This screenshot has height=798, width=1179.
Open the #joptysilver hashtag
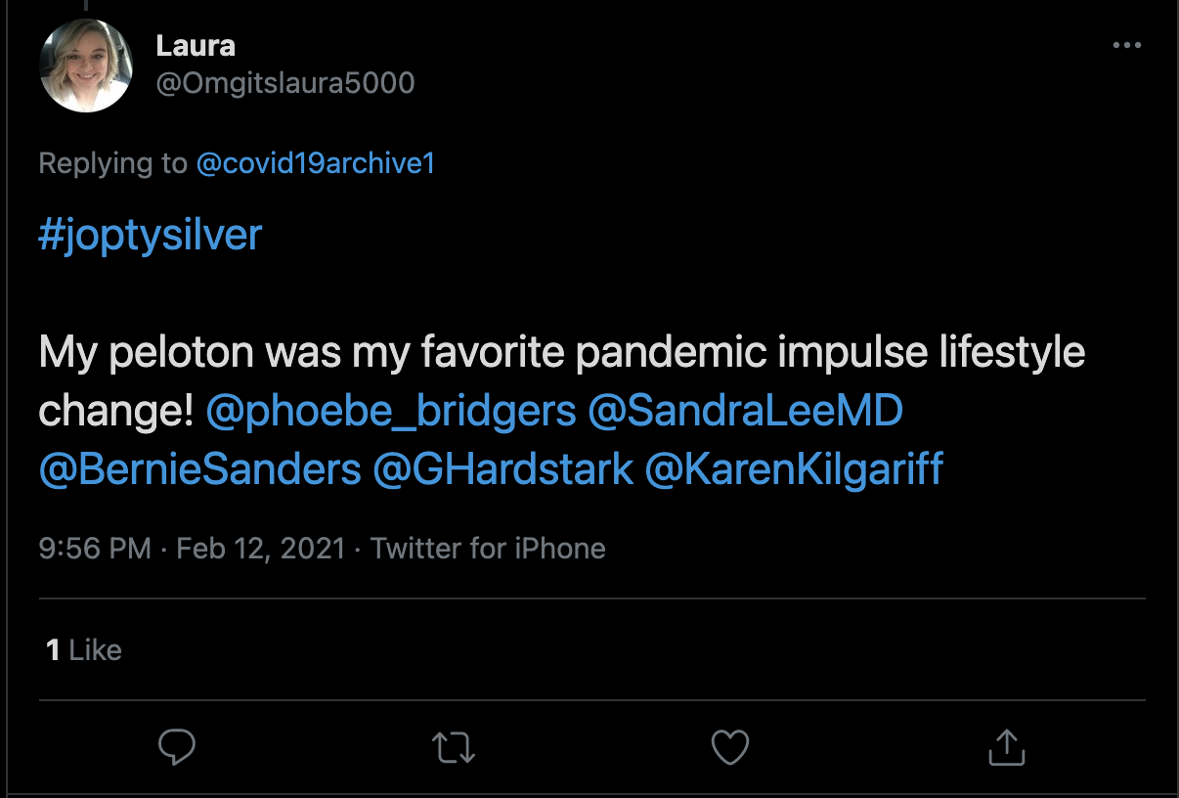[x=151, y=236]
